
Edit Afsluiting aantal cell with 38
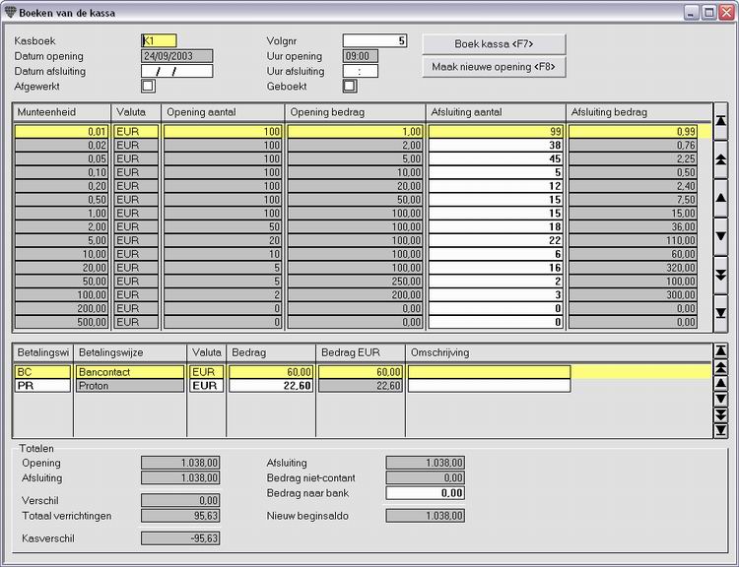(x=496, y=145)
